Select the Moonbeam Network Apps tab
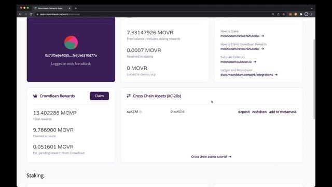This screenshot has width=332, height=187. (52, 8)
